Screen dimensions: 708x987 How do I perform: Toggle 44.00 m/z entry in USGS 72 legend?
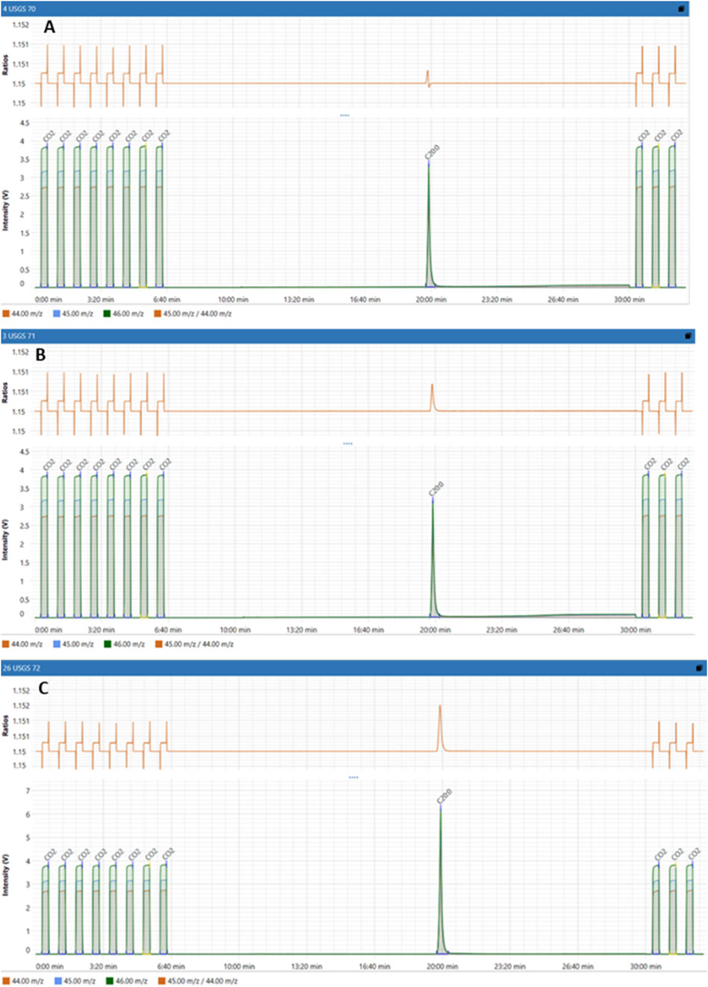coord(22,980)
